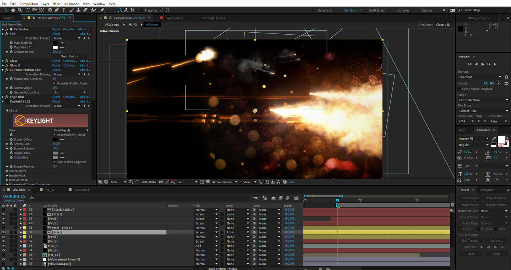Reset the Particular effect
This screenshot has width=511, height=270.
(56, 29)
